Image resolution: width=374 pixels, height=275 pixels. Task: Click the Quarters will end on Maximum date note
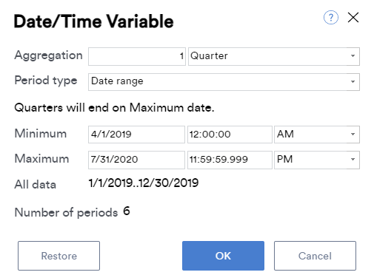pyautogui.click(x=114, y=108)
